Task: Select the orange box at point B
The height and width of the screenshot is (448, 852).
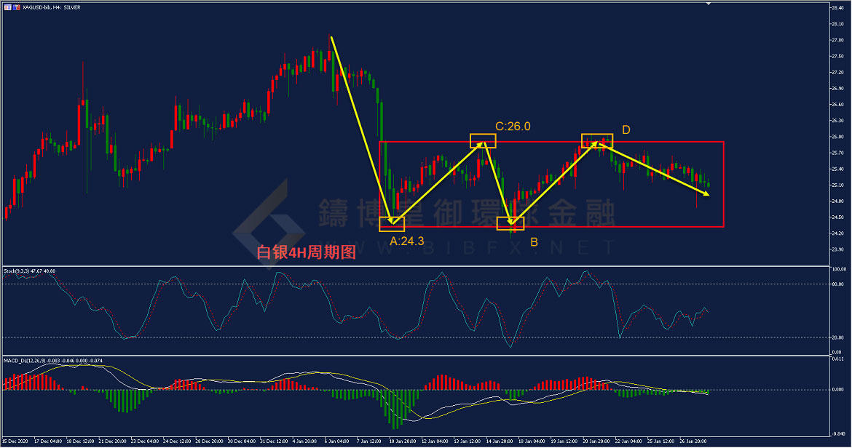Action: point(510,223)
